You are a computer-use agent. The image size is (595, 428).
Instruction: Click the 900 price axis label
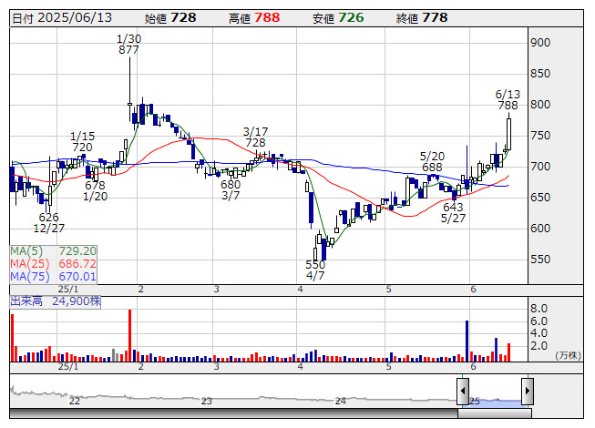click(x=540, y=43)
